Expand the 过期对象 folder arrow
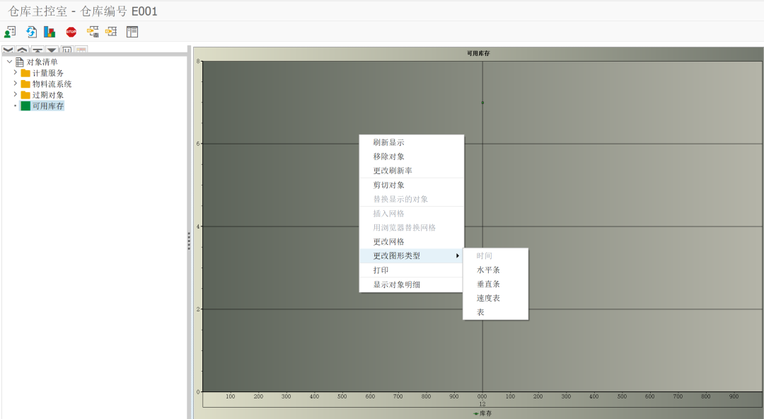 tap(15, 95)
